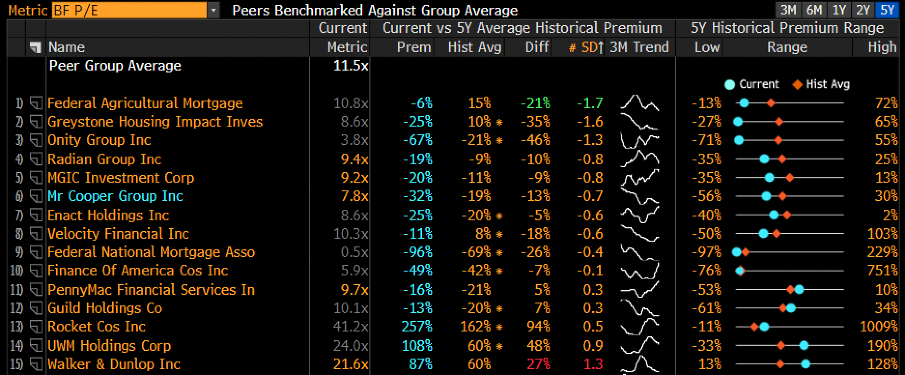Click the "41.2x" metric value

click(350, 327)
